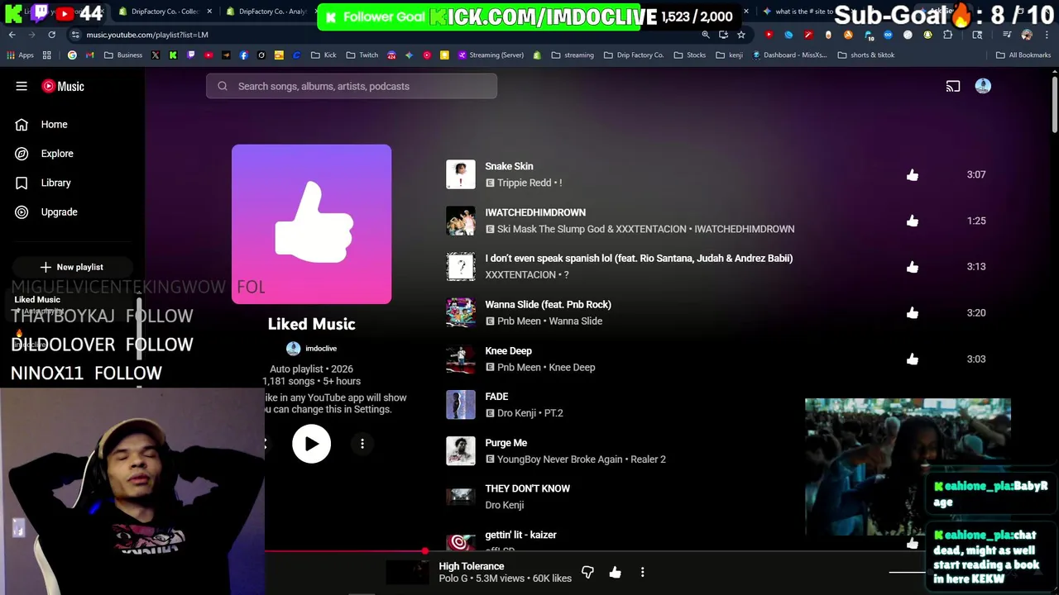Screen dimensions: 1059x595
Task: Like the playing song High Tolerance
Action: coord(615,572)
